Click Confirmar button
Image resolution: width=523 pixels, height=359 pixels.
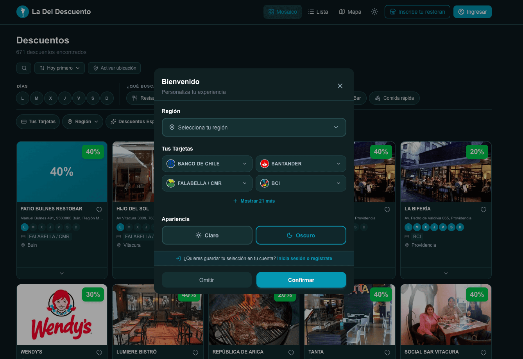(301, 280)
